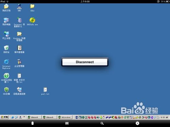Open the Windows Start (开始) button
170x127 pixels.
4,117
